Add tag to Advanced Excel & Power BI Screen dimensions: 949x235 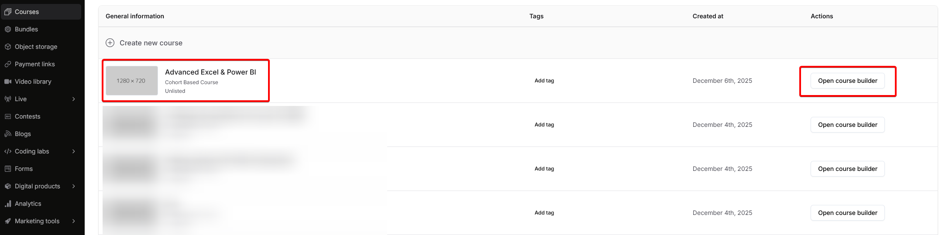pyautogui.click(x=544, y=81)
